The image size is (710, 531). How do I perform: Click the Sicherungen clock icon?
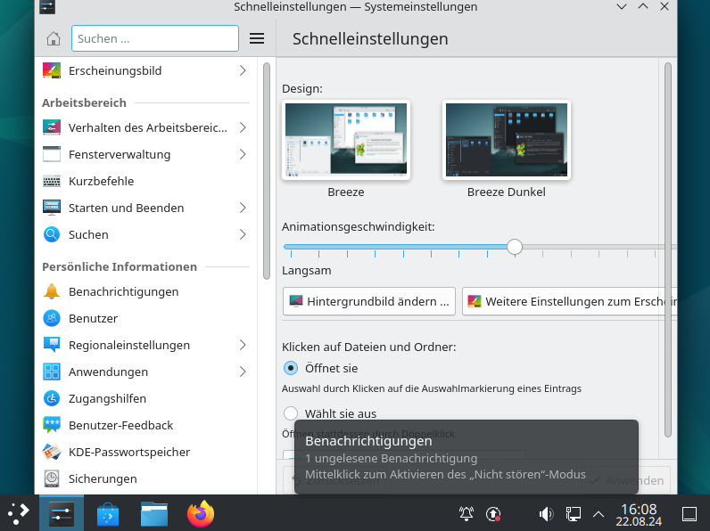(x=52, y=478)
